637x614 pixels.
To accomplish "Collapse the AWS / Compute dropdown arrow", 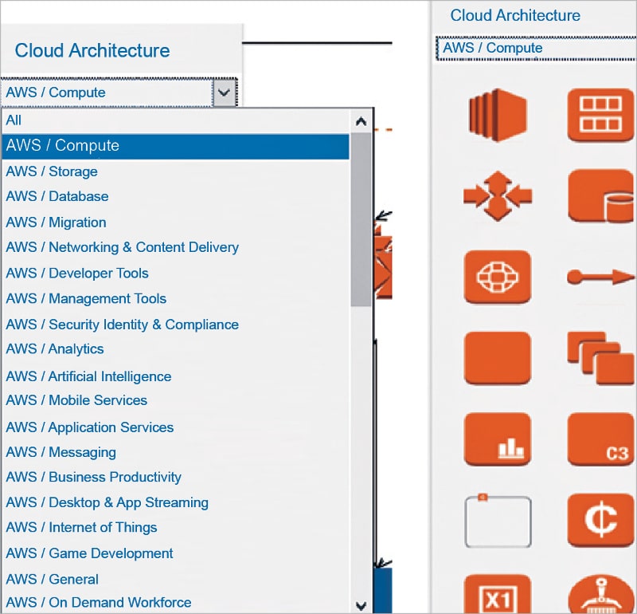I will coord(225,92).
